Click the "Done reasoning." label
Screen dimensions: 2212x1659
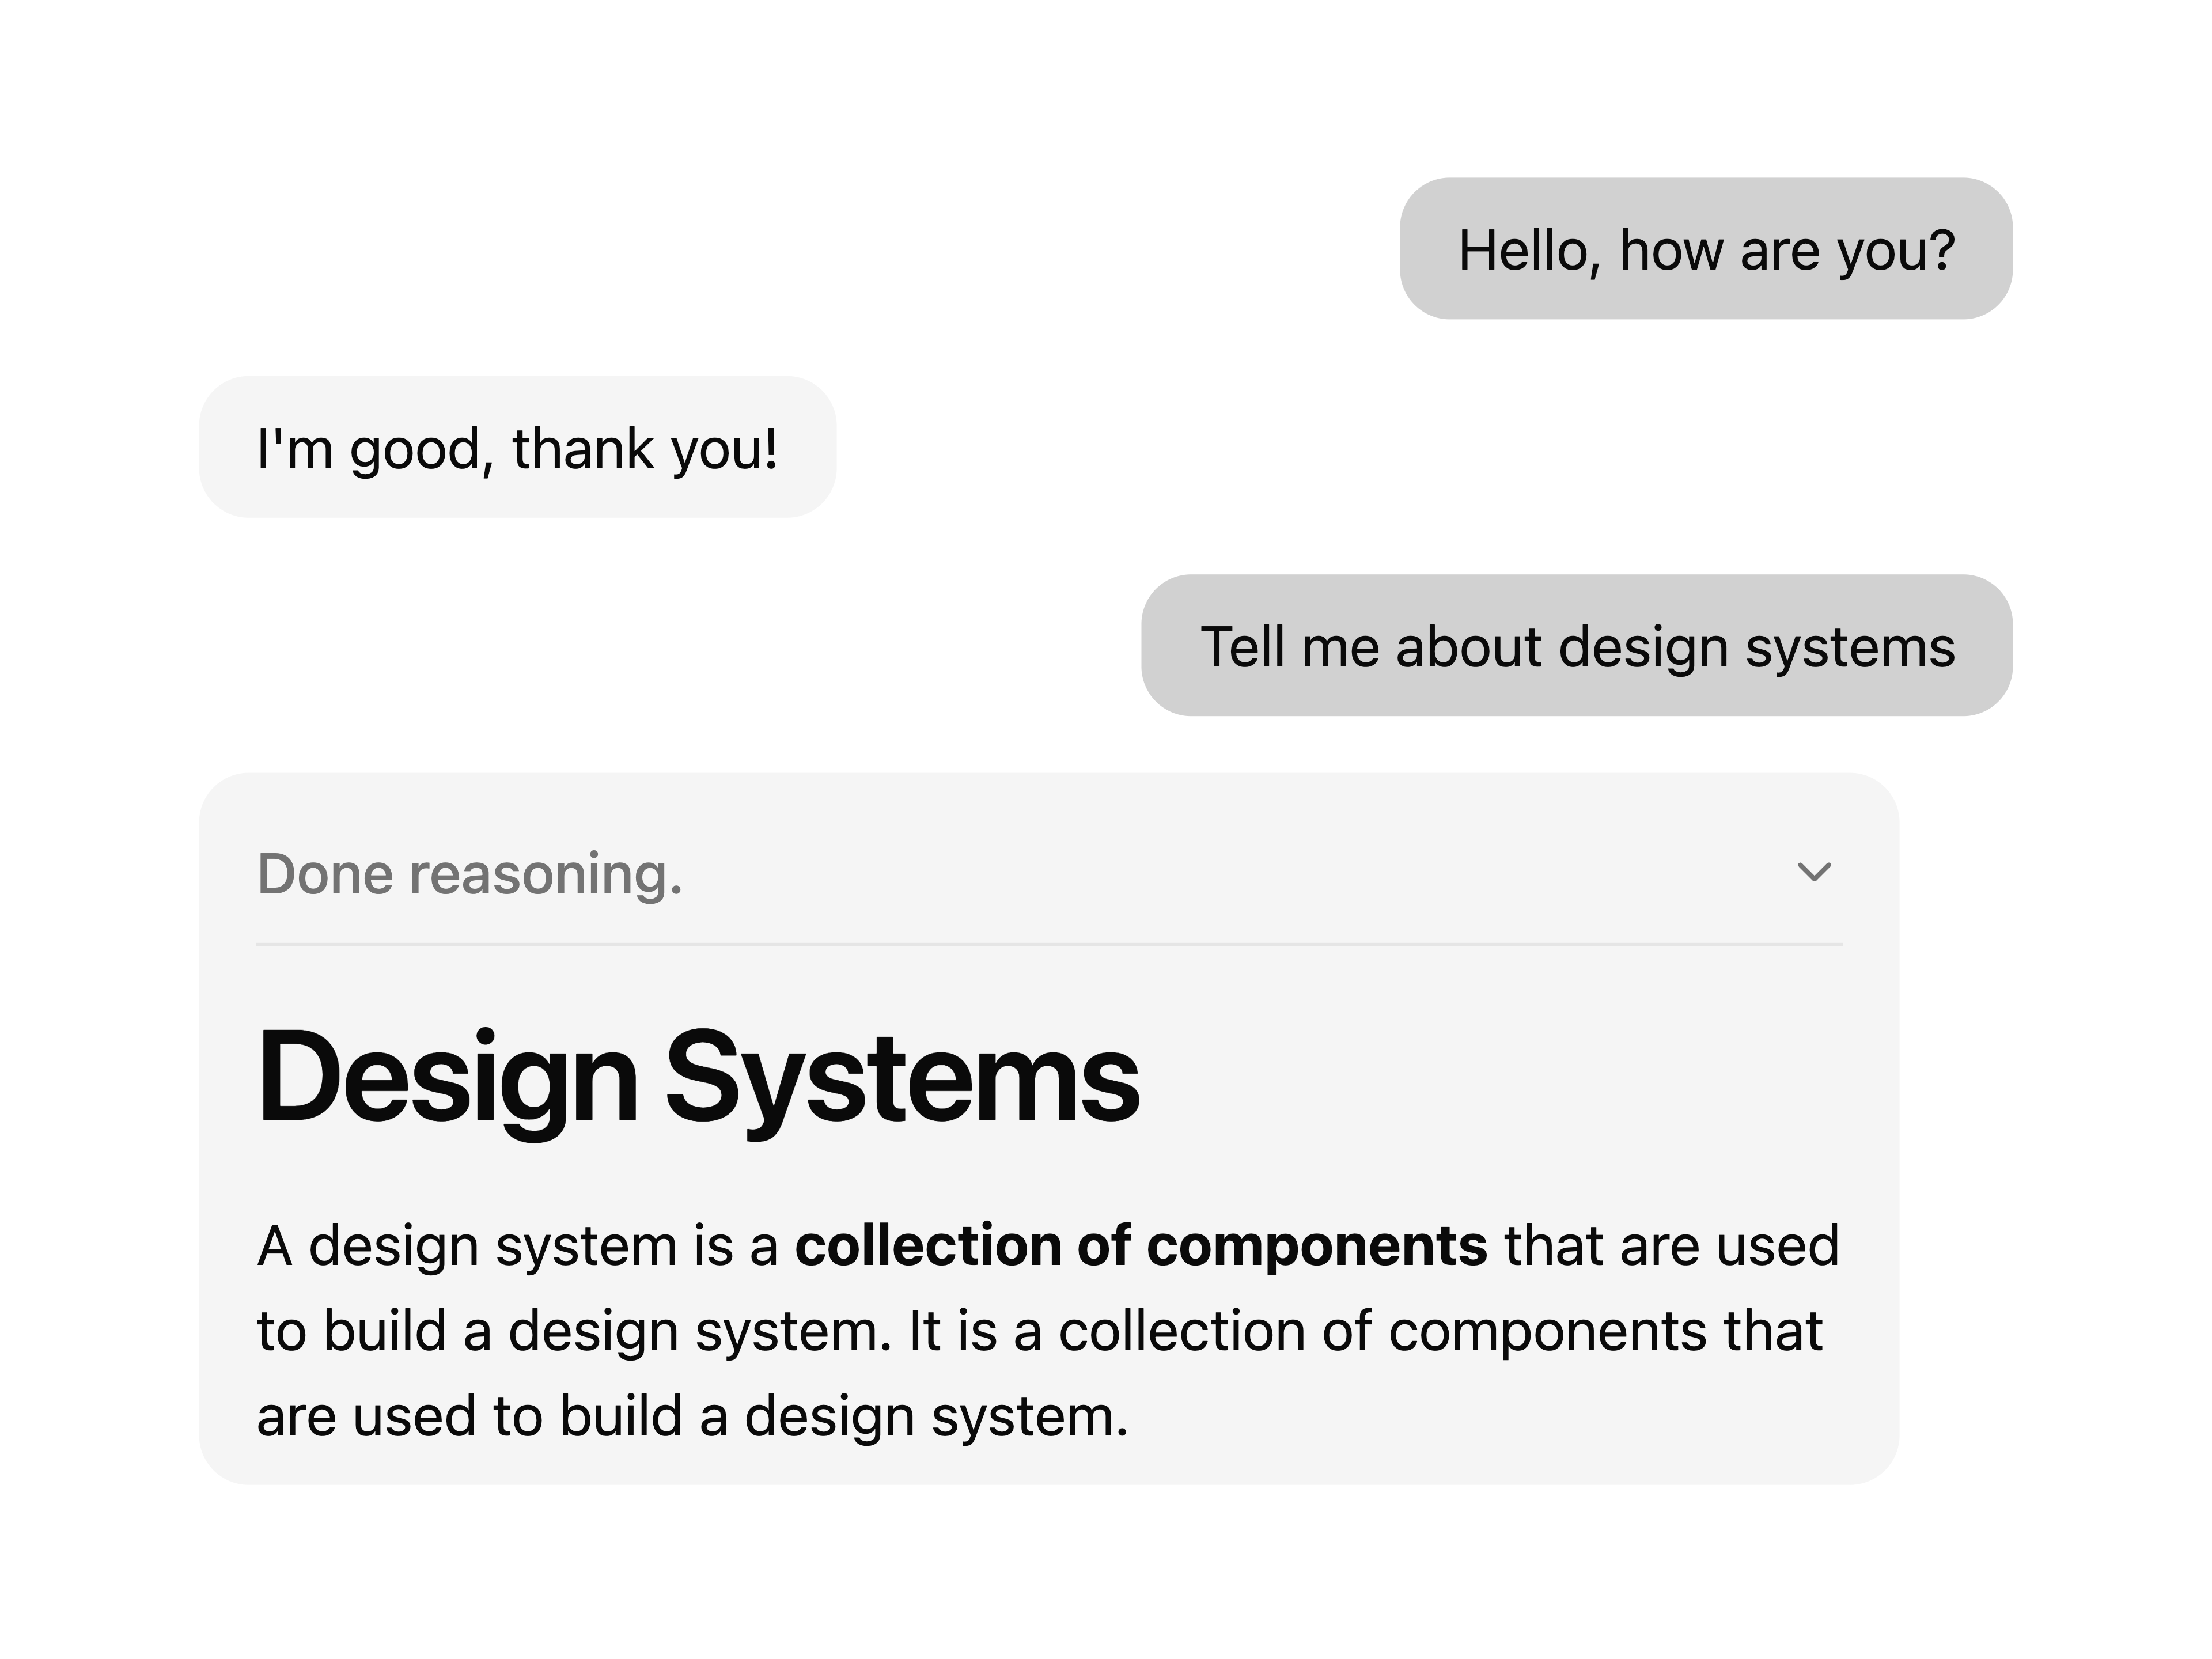pyautogui.click(x=470, y=874)
